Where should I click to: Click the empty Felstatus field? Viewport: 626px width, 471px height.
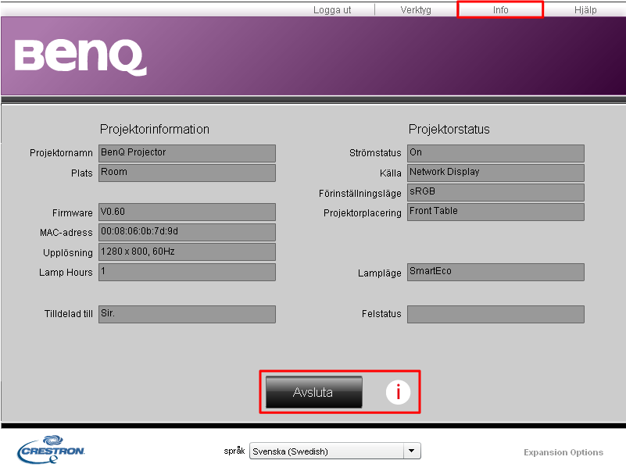tap(495, 314)
